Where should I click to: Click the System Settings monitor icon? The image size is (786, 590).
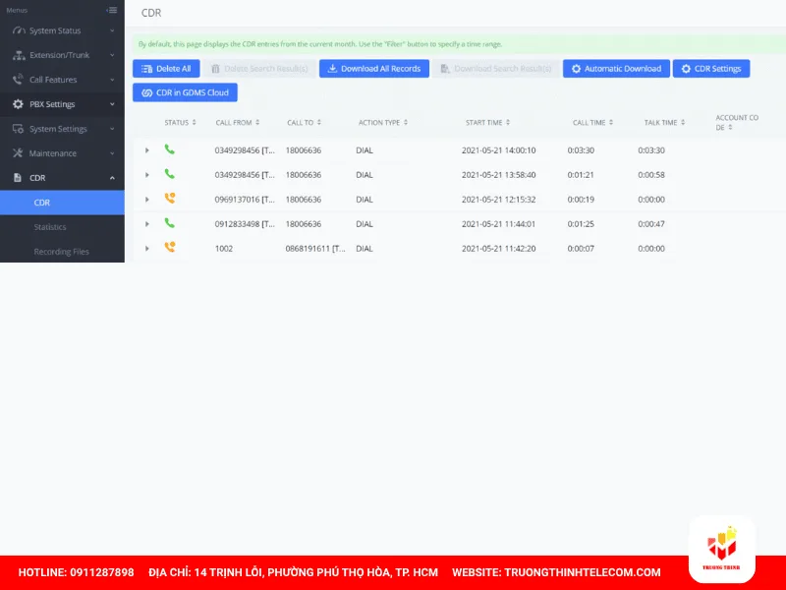18,129
